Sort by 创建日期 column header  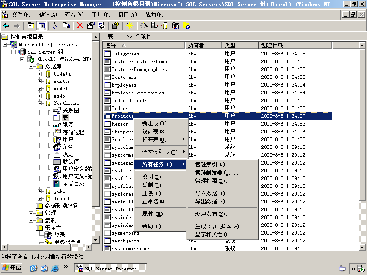295,45
